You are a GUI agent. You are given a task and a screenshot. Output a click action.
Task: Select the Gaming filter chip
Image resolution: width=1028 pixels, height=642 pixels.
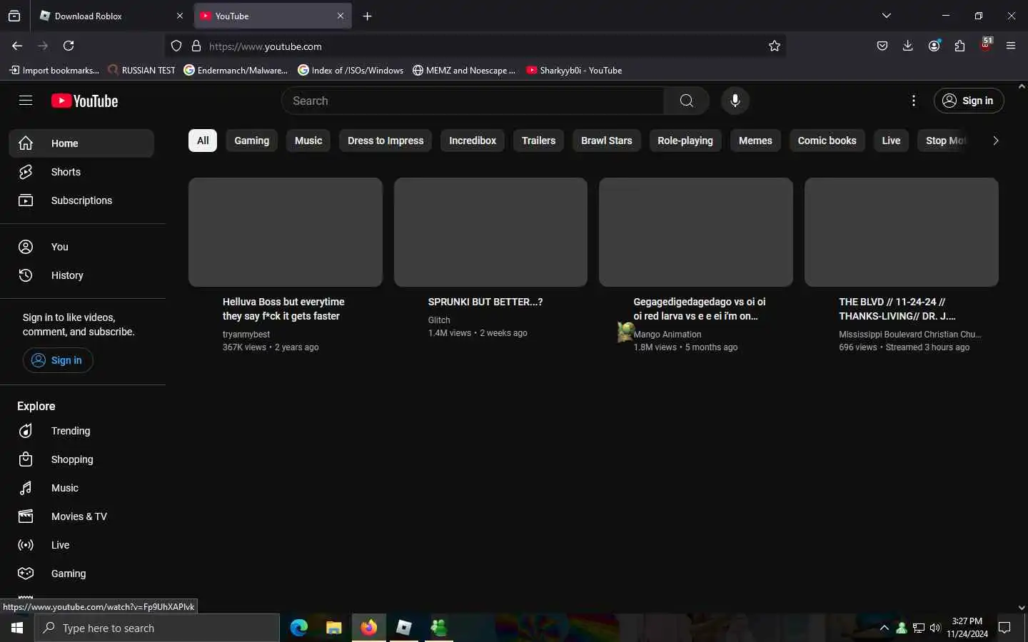pyautogui.click(x=252, y=141)
